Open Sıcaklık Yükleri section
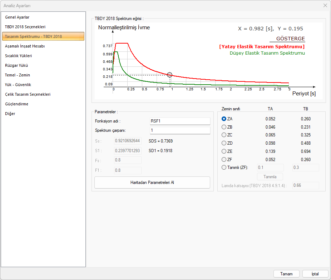The width and height of the screenshot is (331, 280). click(x=19, y=56)
